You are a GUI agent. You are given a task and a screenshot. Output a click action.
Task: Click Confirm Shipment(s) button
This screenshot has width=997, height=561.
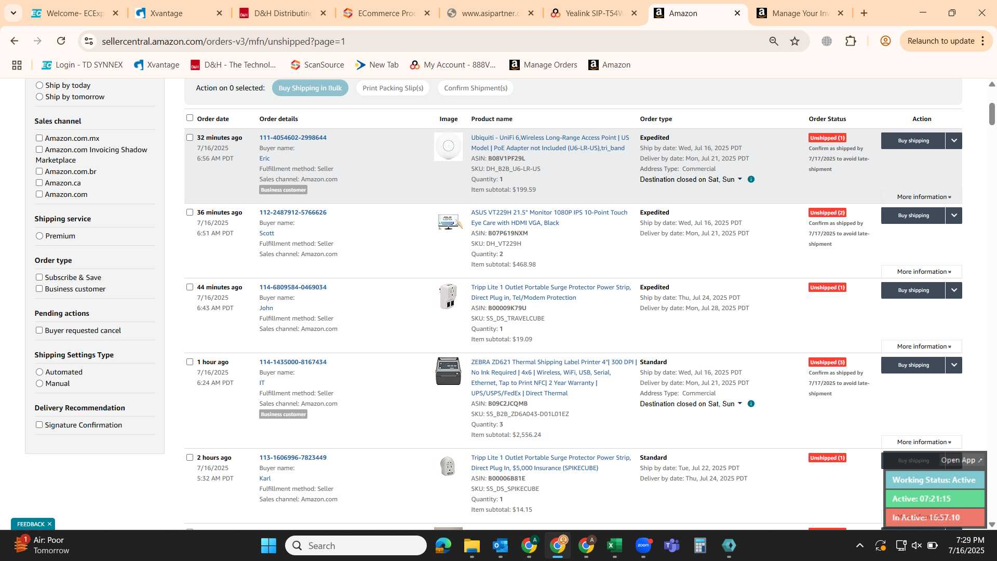click(x=476, y=88)
